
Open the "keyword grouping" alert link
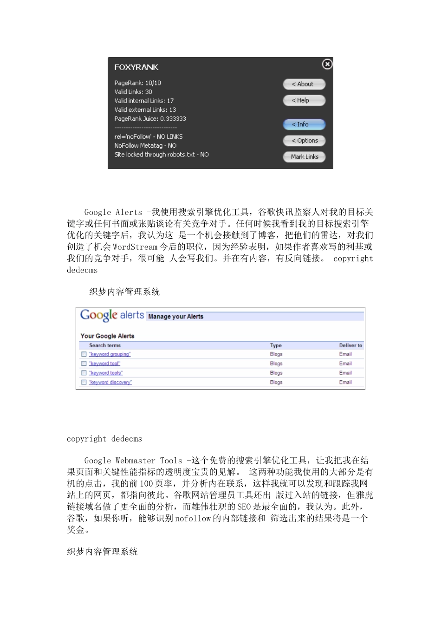click(110, 354)
